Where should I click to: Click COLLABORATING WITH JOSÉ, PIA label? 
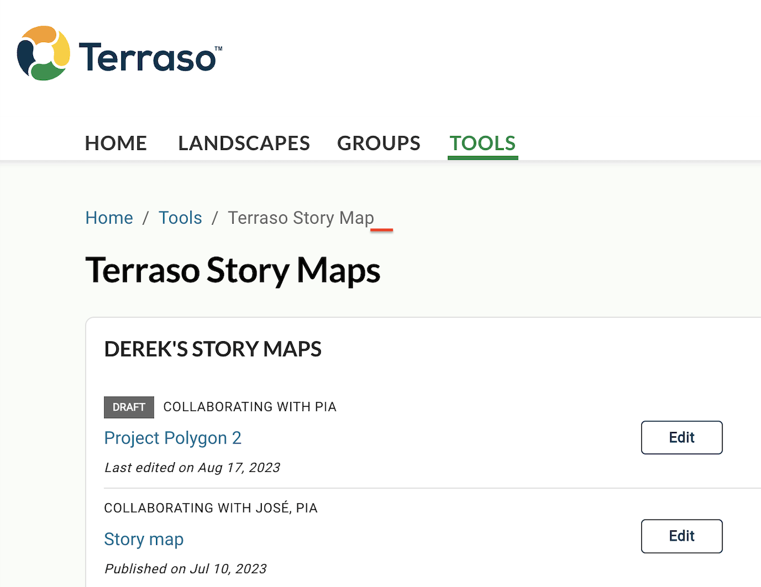(211, 508)
